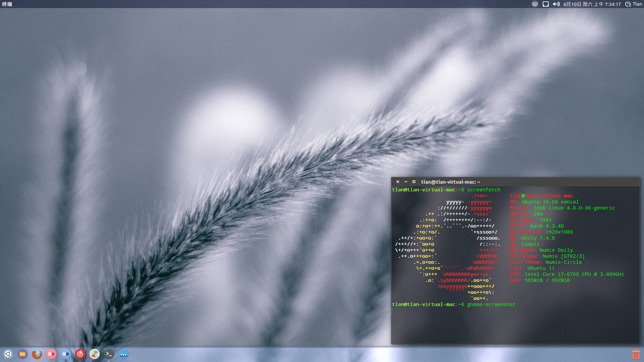The width and height of the screenshot is (644, 362).
Task: Open the blue three-dots dock icon
Action: click(x=123, y=354)
